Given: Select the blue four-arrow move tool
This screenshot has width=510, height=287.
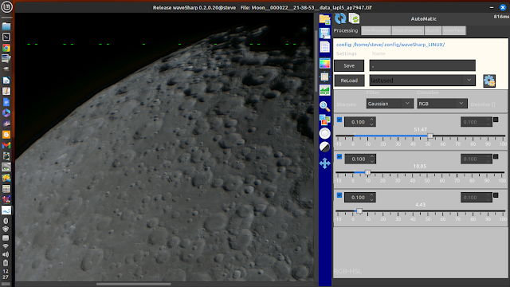Looking at the screenshot, I should [324, 163].
